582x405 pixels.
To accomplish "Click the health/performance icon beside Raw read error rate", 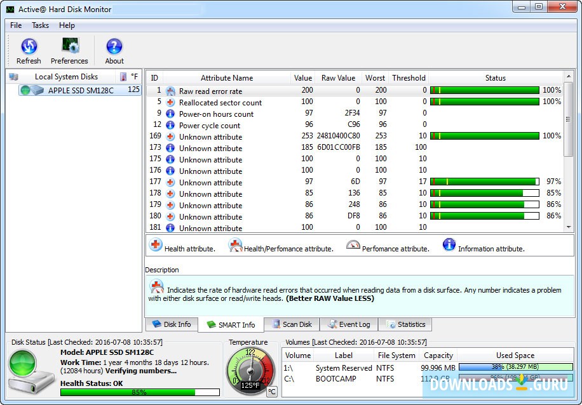I will click(170, 91).
